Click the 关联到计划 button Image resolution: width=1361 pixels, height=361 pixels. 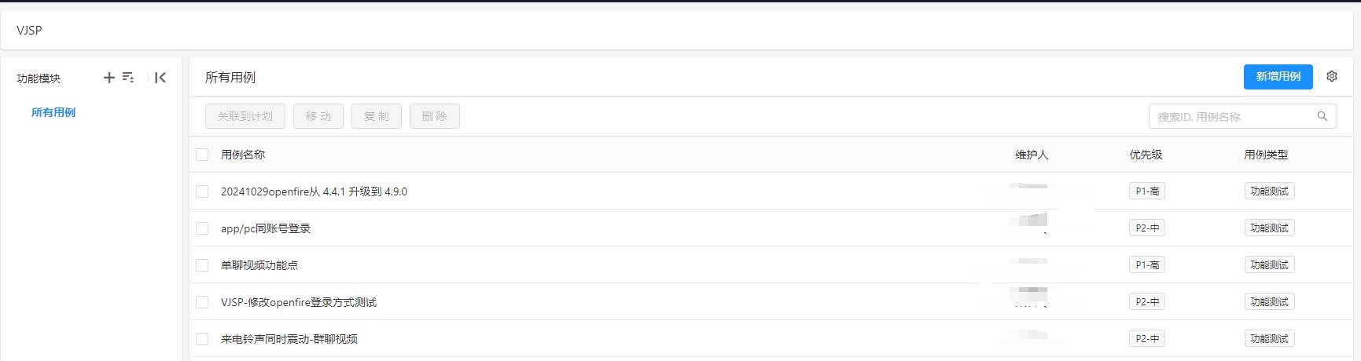point(245,116)
